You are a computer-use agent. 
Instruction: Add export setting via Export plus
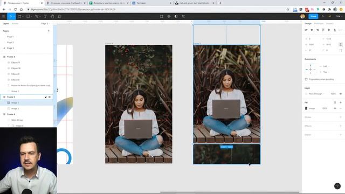341,135
